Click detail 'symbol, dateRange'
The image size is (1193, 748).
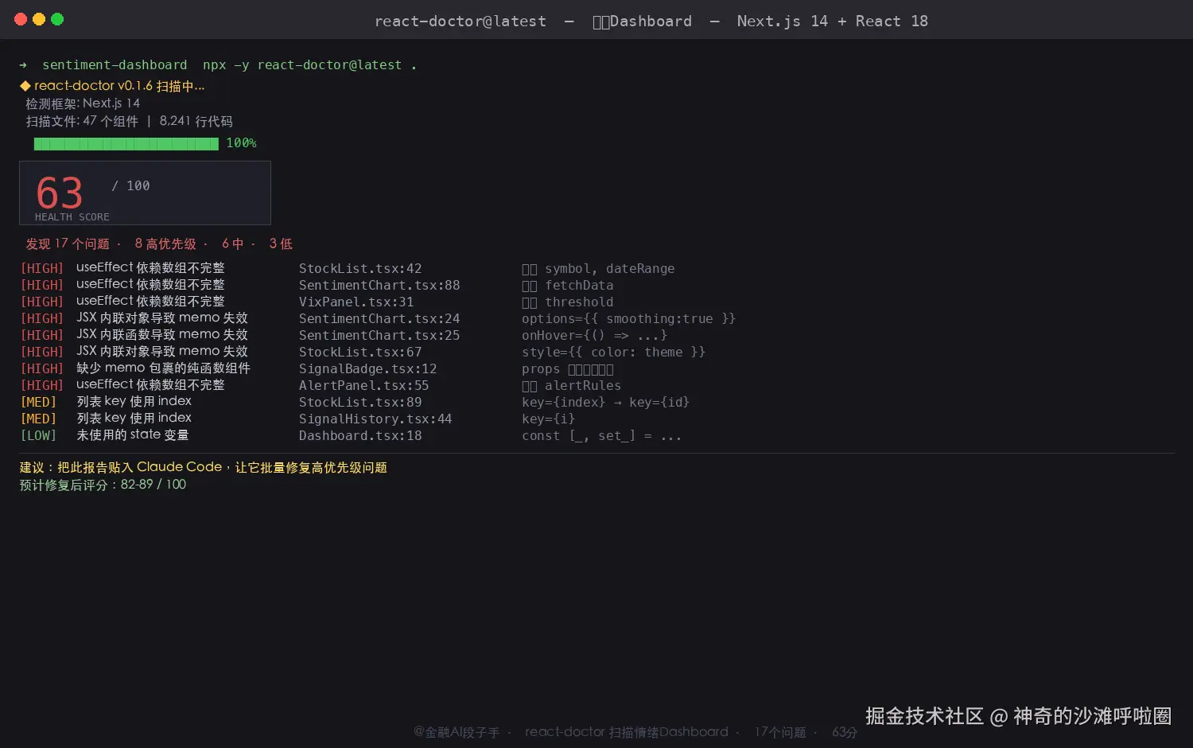(x=609, y=269)
